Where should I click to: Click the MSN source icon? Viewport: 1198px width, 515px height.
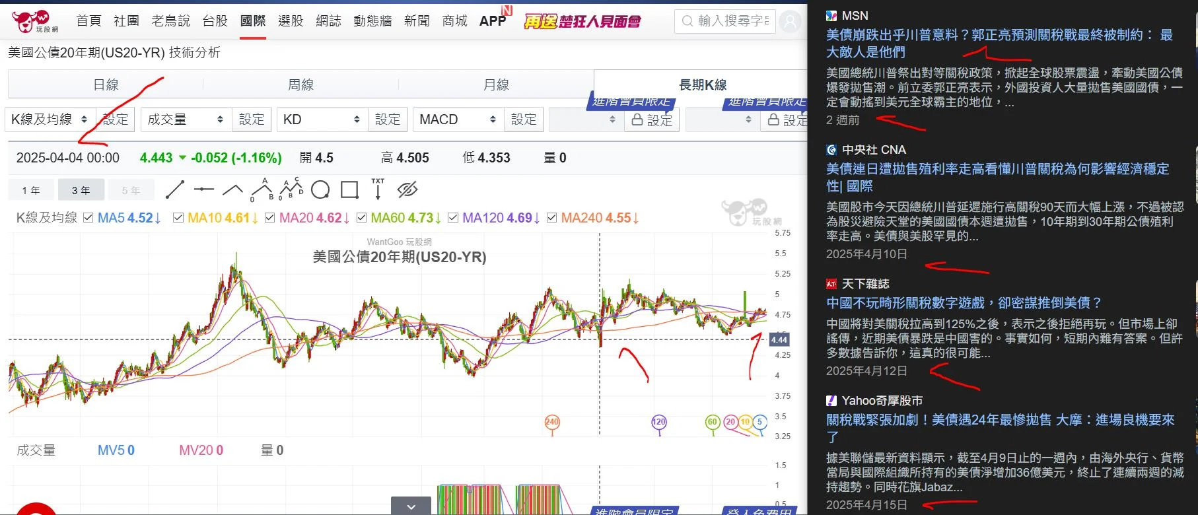coord(831,16)
